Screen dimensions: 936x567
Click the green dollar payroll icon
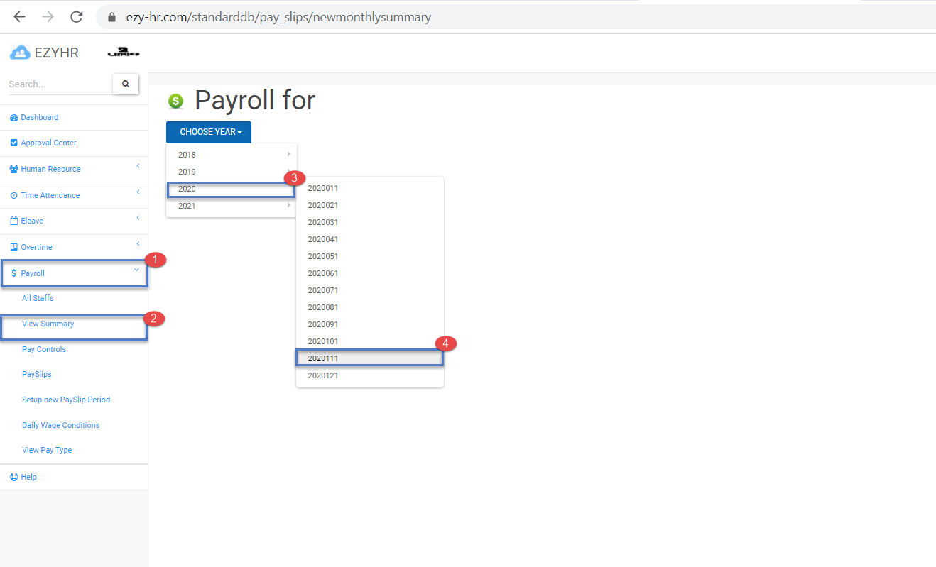tap(175, 101)
